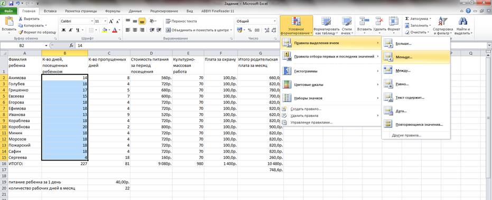This screenshot has width=492, height=200.
Task: Click Управление правилами menu item
Action: pyautogui.click(x=331, y=123)
